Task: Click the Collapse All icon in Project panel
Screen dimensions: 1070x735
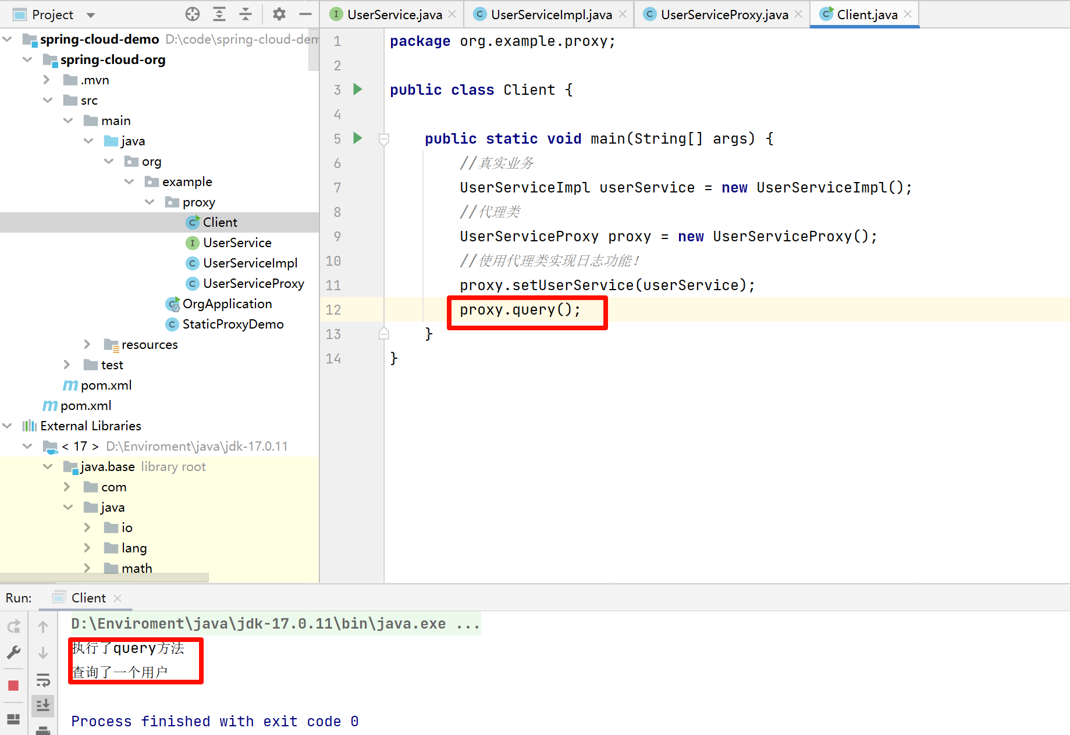Action: [246, 14]
